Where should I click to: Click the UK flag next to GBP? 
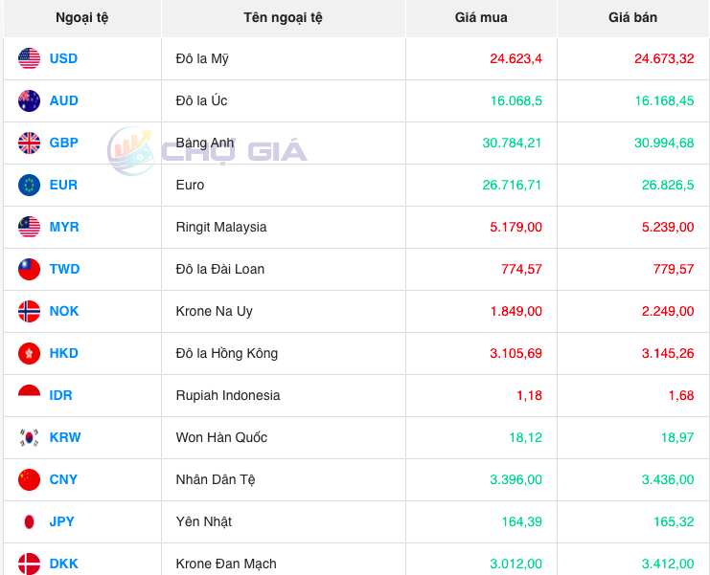[x=29, y=143]
